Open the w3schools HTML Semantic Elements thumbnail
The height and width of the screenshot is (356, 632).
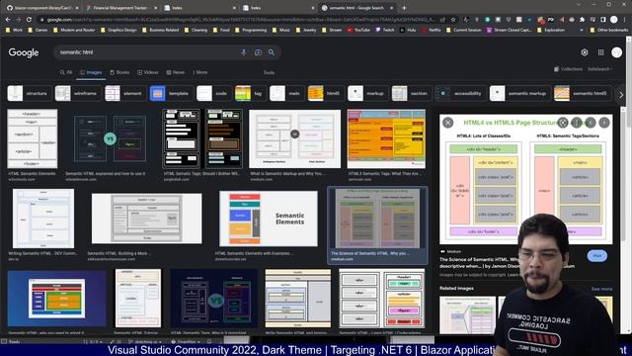pyautogui.click(x=33, y=138)
